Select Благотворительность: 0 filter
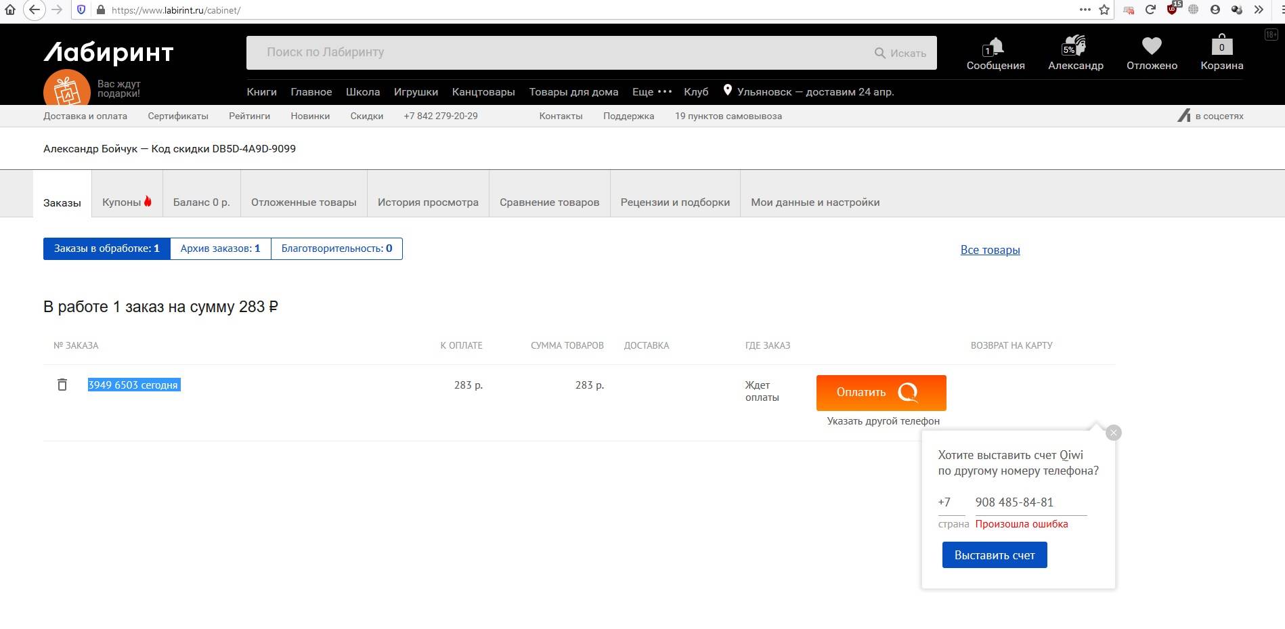Screen dimensions: 1285x629 pyautogui.click(x=337, y=248)
